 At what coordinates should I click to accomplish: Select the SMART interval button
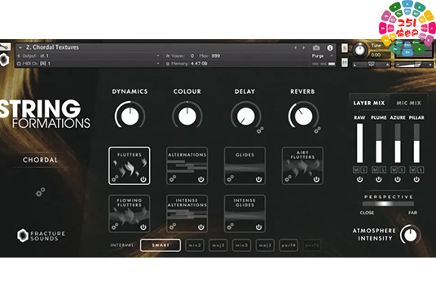pos(161,245)
